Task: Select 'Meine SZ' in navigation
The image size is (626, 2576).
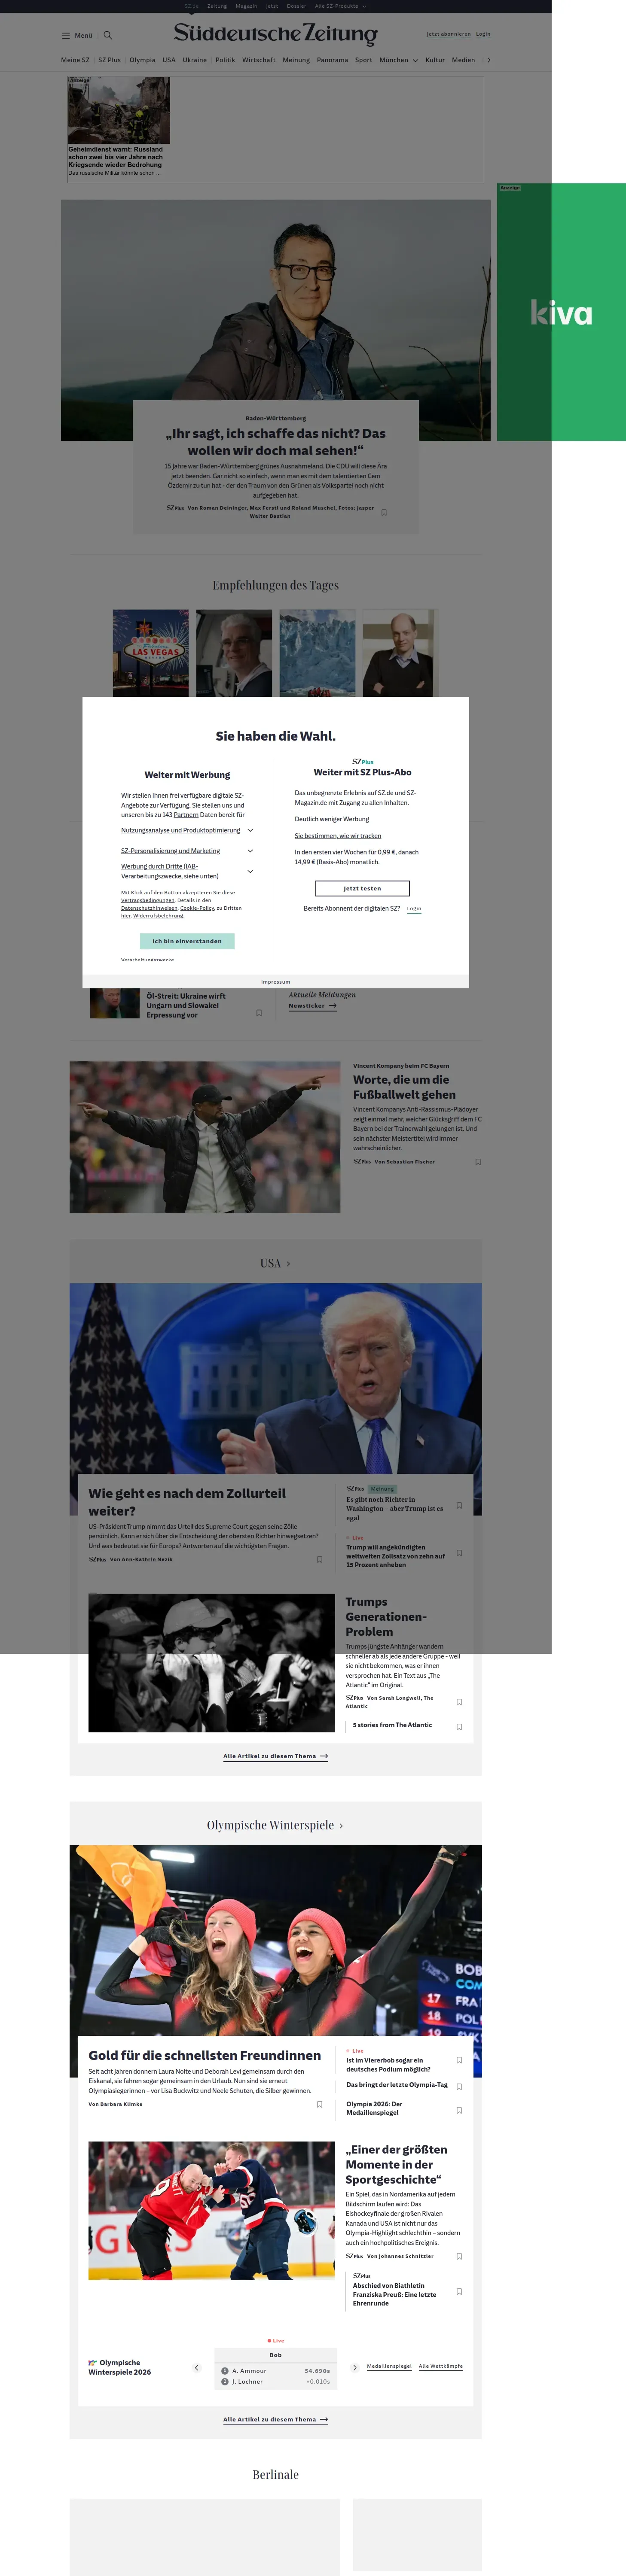Action: pos(75,60)
